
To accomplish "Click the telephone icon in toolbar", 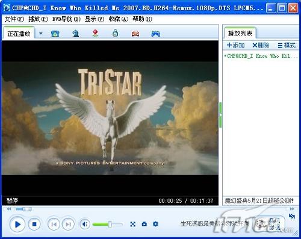I will [55, 34].
